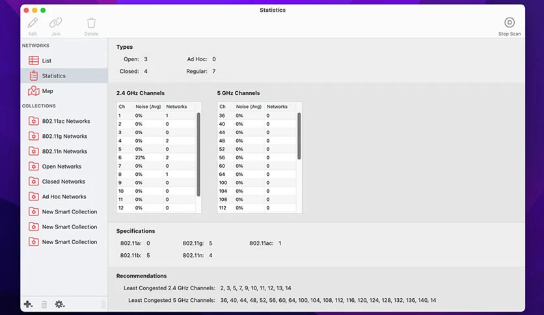Sort 2.4 GHz table by Noise (Avg)

coord(148,107)
